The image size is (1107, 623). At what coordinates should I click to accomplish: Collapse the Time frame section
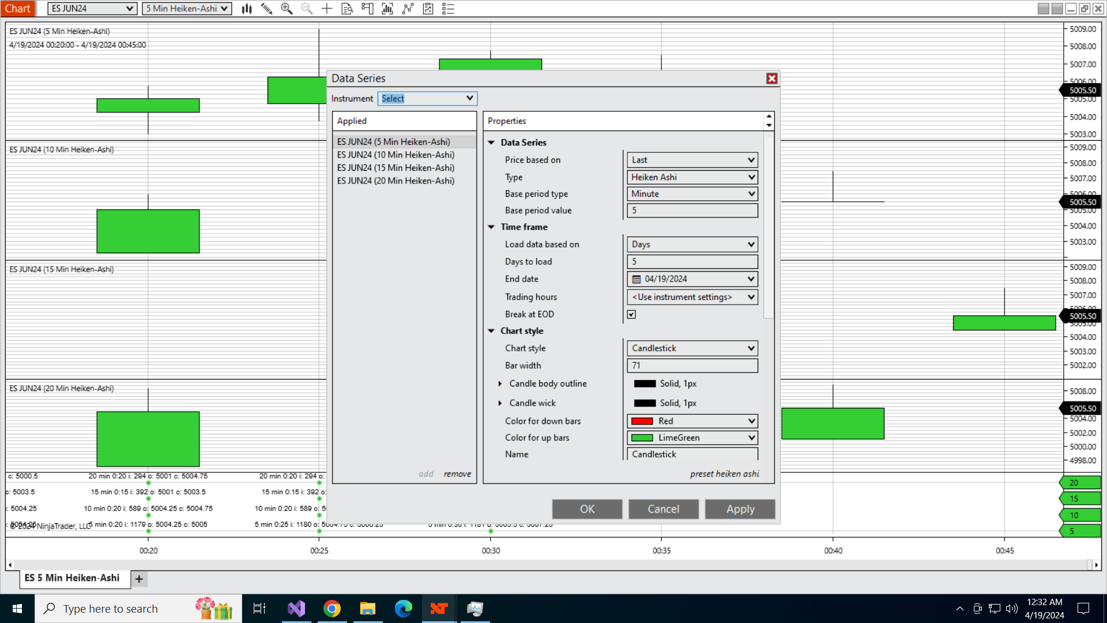tap(491, 227)
